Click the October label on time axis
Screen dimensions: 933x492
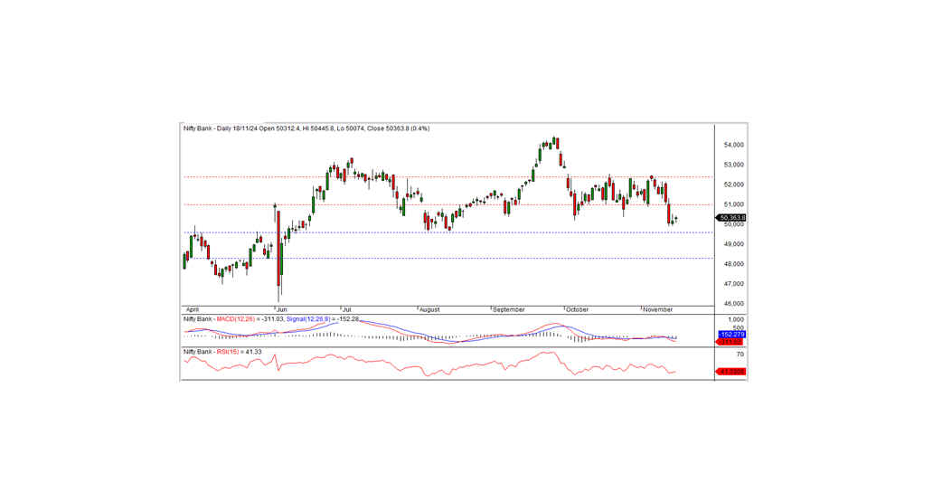click(577, 310)
